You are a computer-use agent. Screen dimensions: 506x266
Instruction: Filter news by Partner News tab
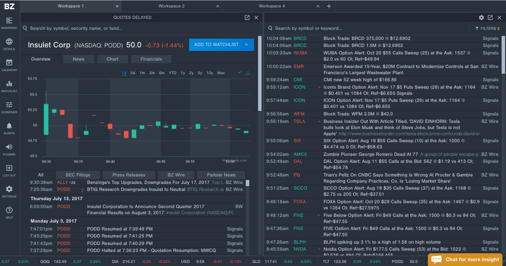[x=221, y=175]
